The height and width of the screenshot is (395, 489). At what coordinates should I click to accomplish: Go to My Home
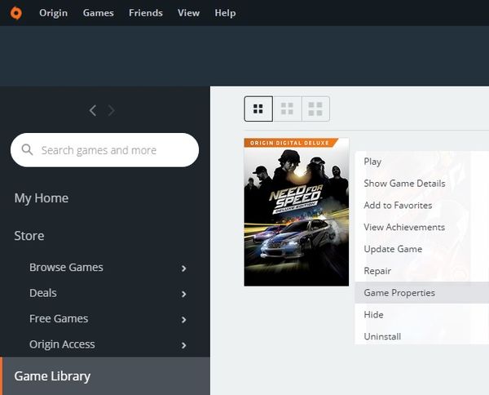click(42, 198)
